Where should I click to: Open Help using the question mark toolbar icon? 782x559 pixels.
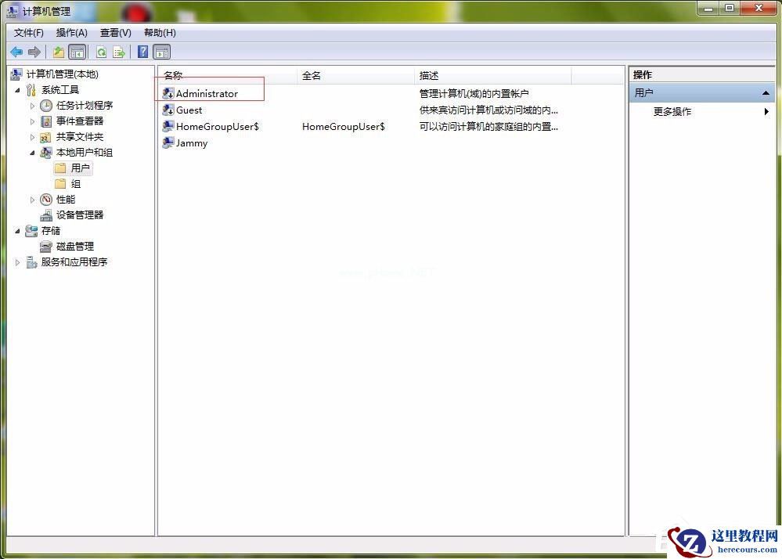142,52
